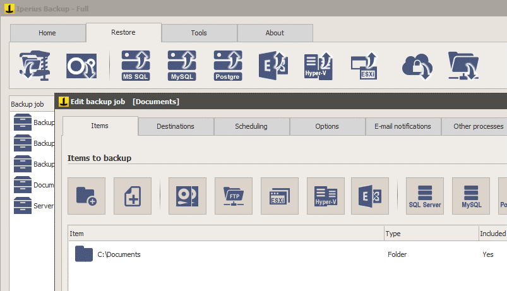The image size is (507, 291).
Task: Select the second Backup job in list
Action: [33, 143]
